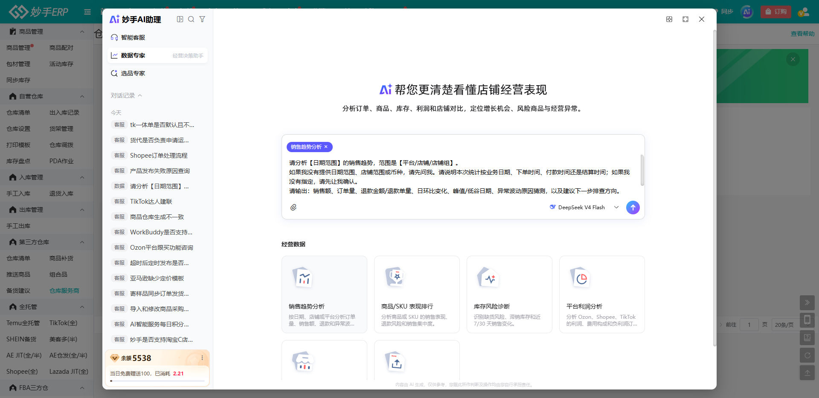The height and width of the screenshot is (398, 819).
Task: Click the paperclip attachment icon
Action: click(x=293, y=208)
